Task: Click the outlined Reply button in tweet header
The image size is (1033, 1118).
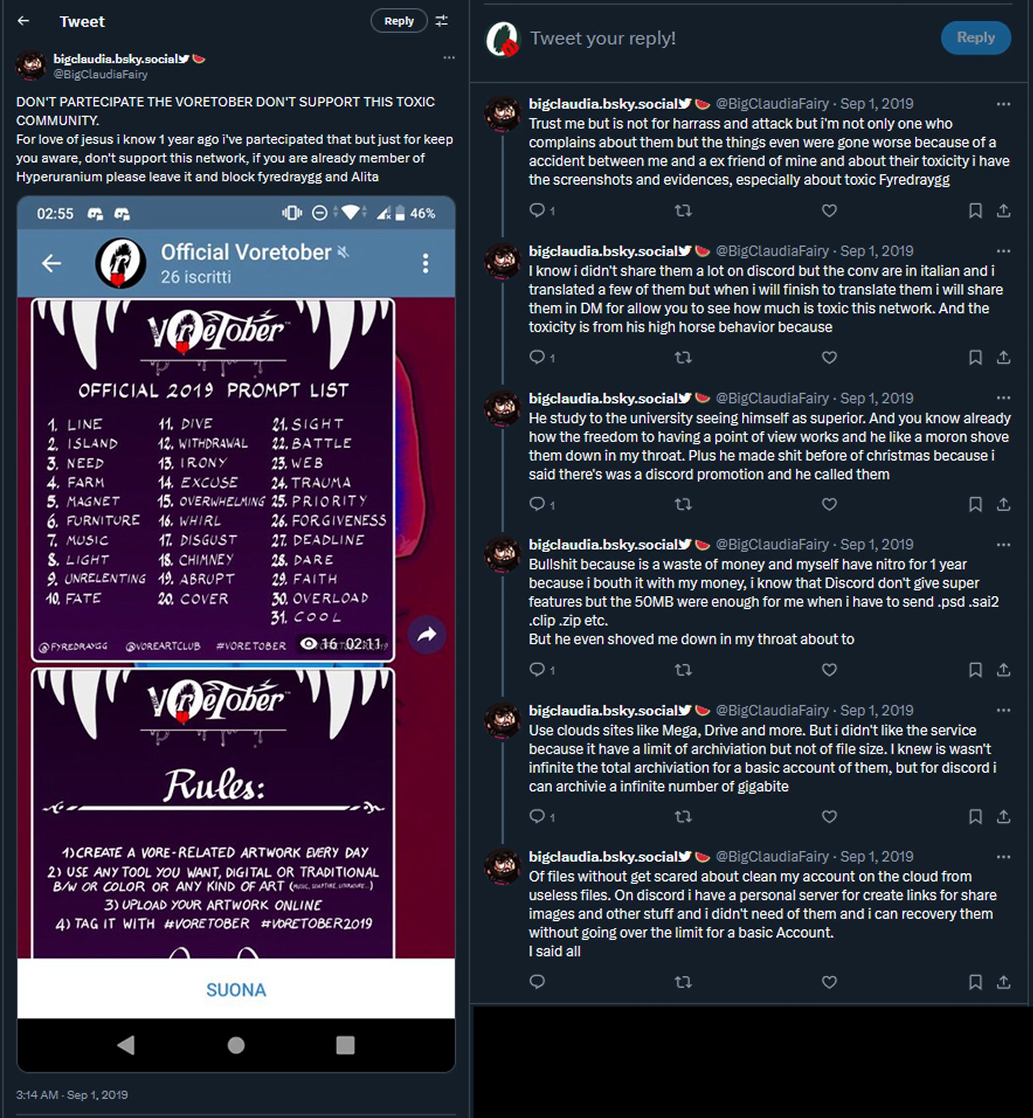Action: point(398,21)
